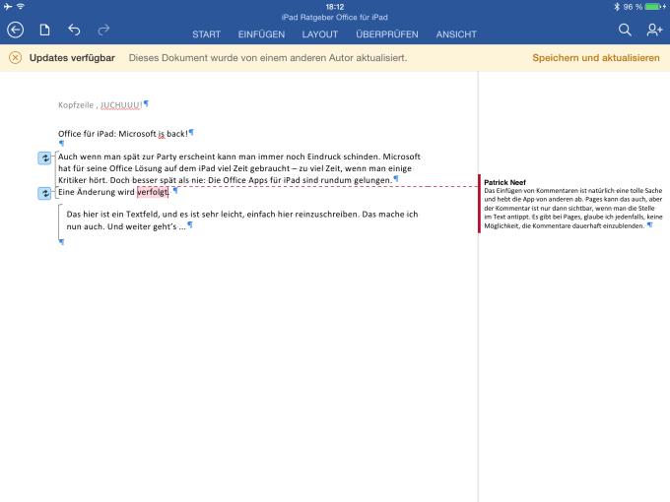Tap the paragraph starting 'Auch wenn man spät'
Image resolution: width=670 pixels, height=502 pixels.
point(239,168)
